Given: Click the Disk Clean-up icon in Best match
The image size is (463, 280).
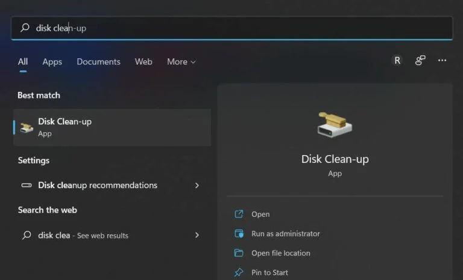Looking at the screenshot, I should pyautogui.click(x=27, y=127).
